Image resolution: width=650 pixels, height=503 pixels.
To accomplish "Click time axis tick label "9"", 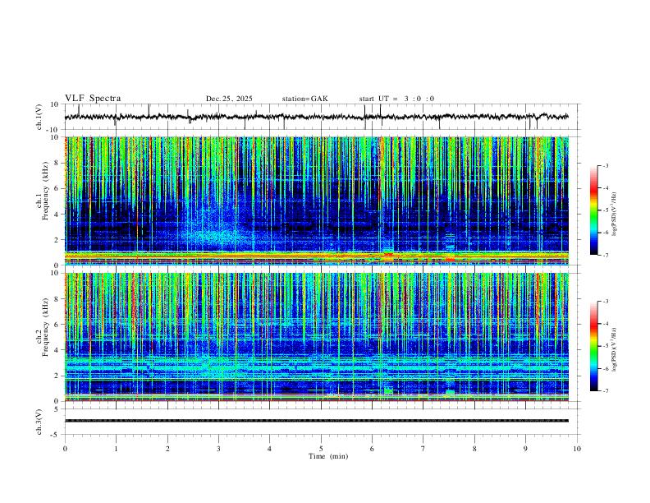I will tap(525, 449).
